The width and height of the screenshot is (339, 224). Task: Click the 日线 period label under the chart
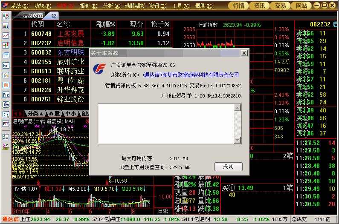click(x=163, y=211)
